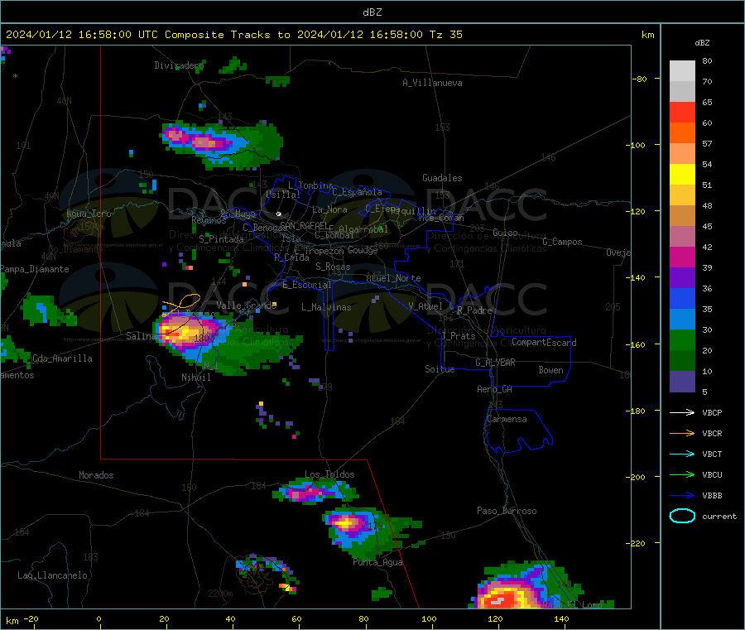Select the slate purple 5-10 dBZ swatch
The image size is (745, 630).
coord(682,382)
